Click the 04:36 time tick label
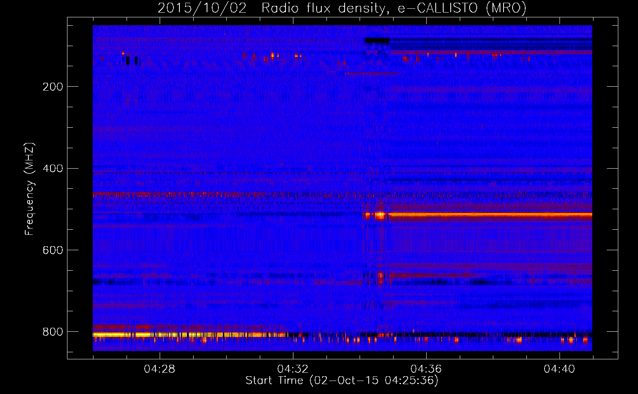The width and height of the screenshot is (638, 394). pyautogui.click(x=426, y=369)
